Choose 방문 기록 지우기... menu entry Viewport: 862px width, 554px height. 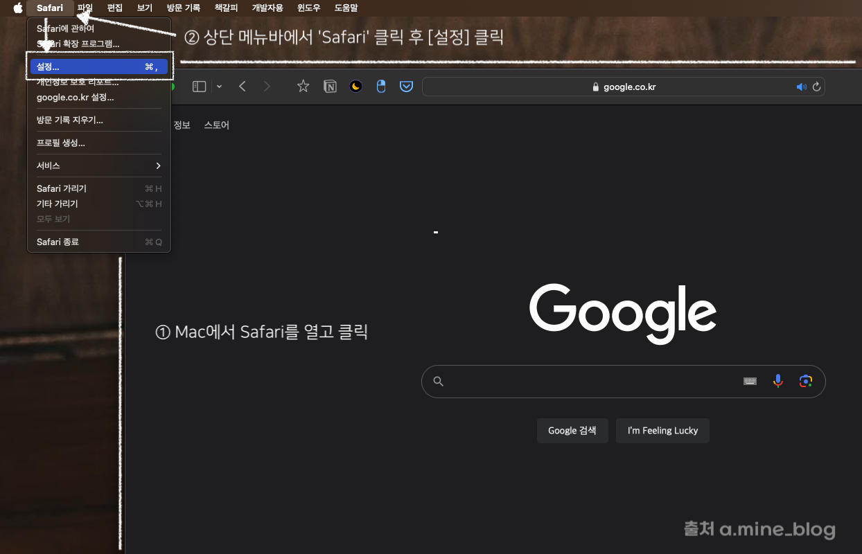click(98, 120)
